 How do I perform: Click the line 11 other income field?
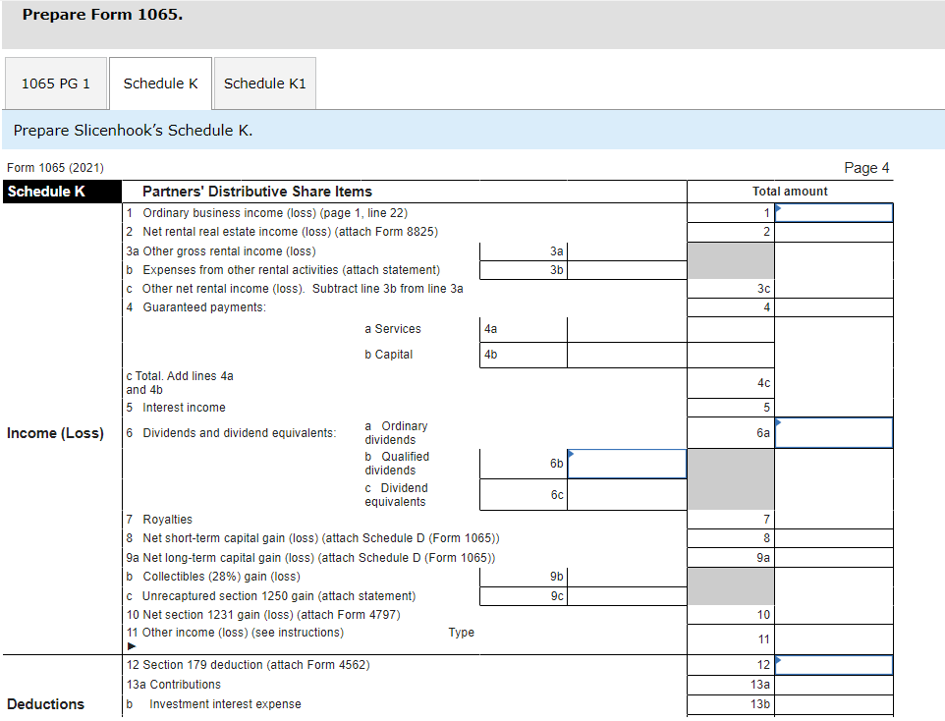coord(833,638)
